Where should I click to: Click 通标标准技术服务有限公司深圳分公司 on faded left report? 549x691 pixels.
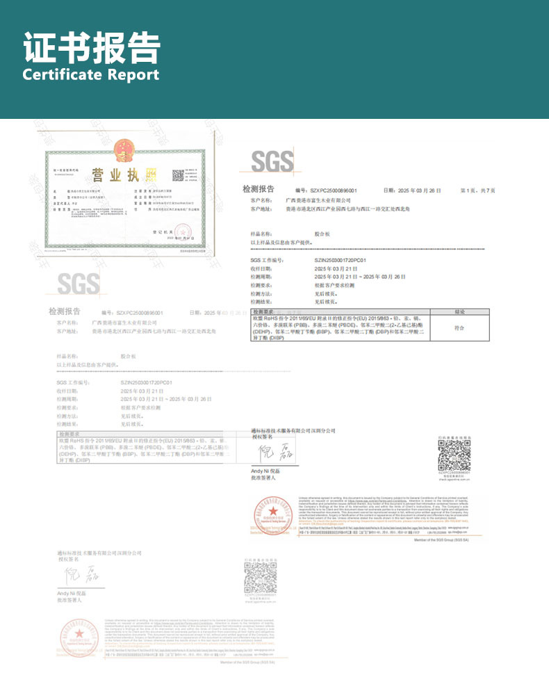[x=99, y=553]
